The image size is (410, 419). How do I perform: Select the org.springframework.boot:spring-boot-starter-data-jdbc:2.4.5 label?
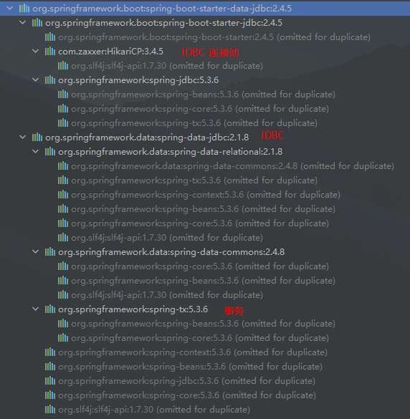tap(162, 9)
